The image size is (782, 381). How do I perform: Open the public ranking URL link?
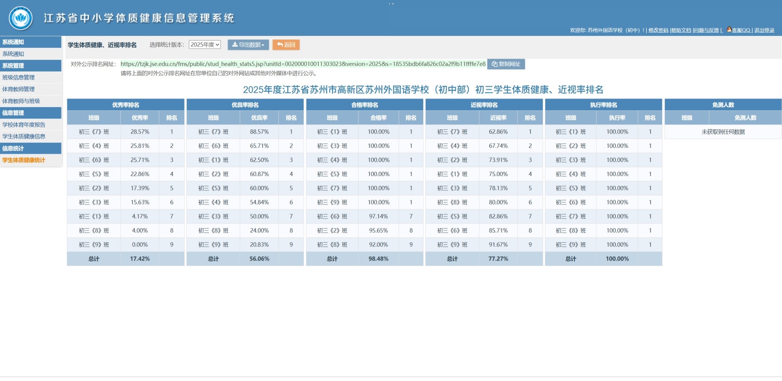coord(303,64)
